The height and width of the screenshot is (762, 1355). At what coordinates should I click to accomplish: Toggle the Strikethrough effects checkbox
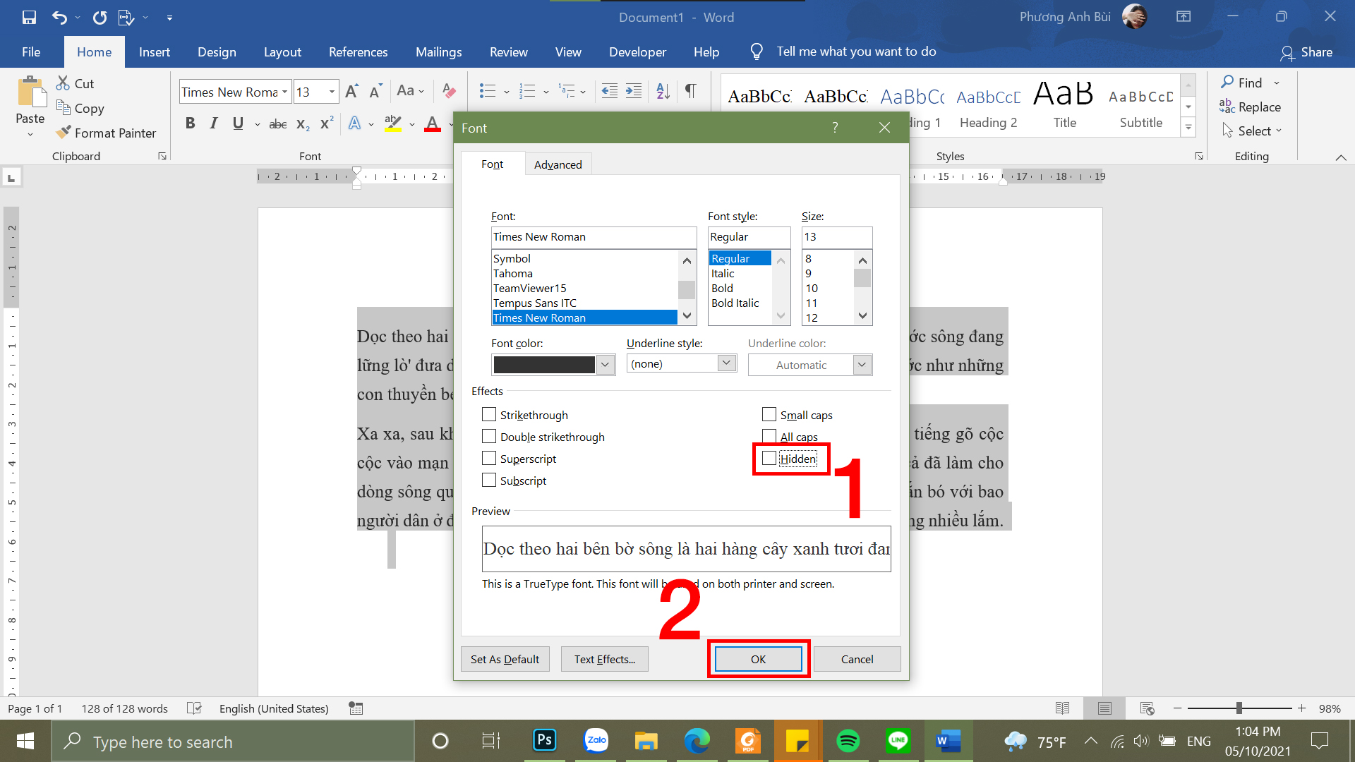pyautogui.click(x=488, y=414)
